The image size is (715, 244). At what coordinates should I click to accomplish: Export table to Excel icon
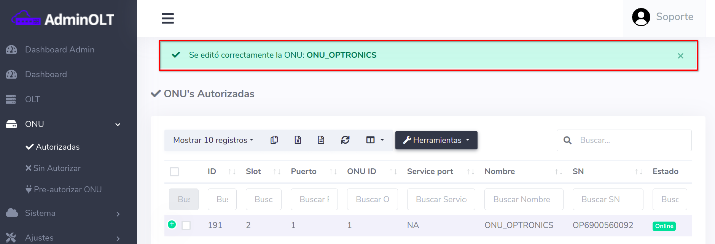298,140
